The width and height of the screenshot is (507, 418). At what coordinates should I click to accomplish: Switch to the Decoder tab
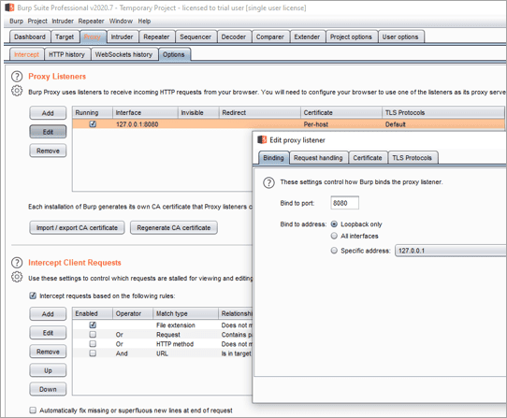pyautogui.click(x=234, y=36)
